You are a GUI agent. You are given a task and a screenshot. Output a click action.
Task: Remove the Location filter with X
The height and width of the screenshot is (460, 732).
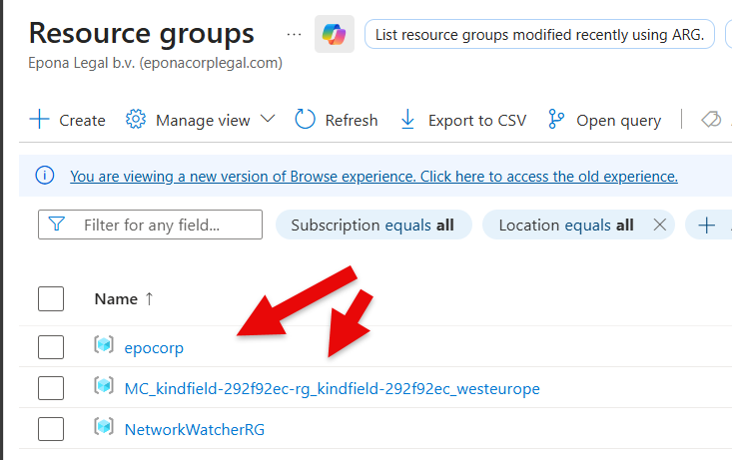click(659, 226)
